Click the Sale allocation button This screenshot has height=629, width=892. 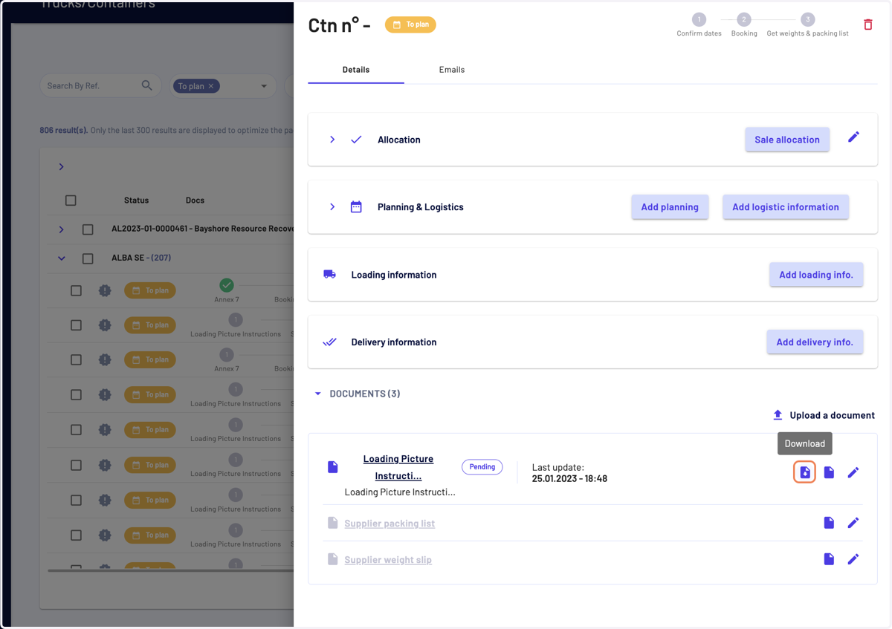(x=787, y=140)
